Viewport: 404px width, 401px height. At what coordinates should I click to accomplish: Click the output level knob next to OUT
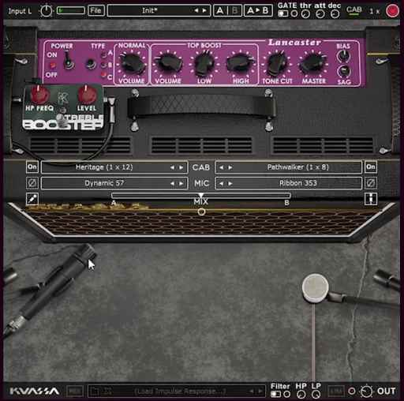(x=366, y=392)
